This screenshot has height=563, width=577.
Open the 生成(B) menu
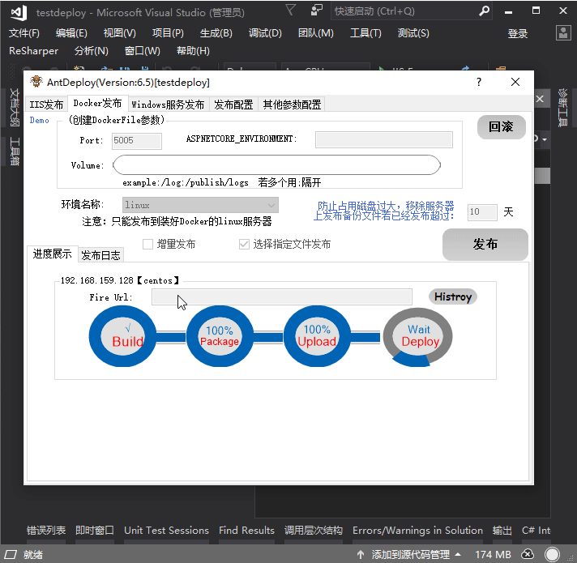(216, 33)
